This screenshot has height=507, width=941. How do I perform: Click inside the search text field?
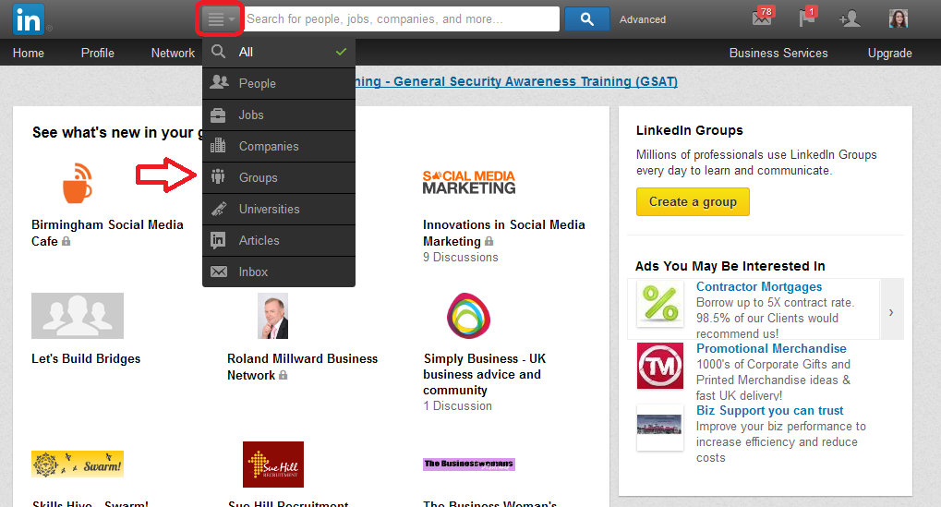point(401,19)
